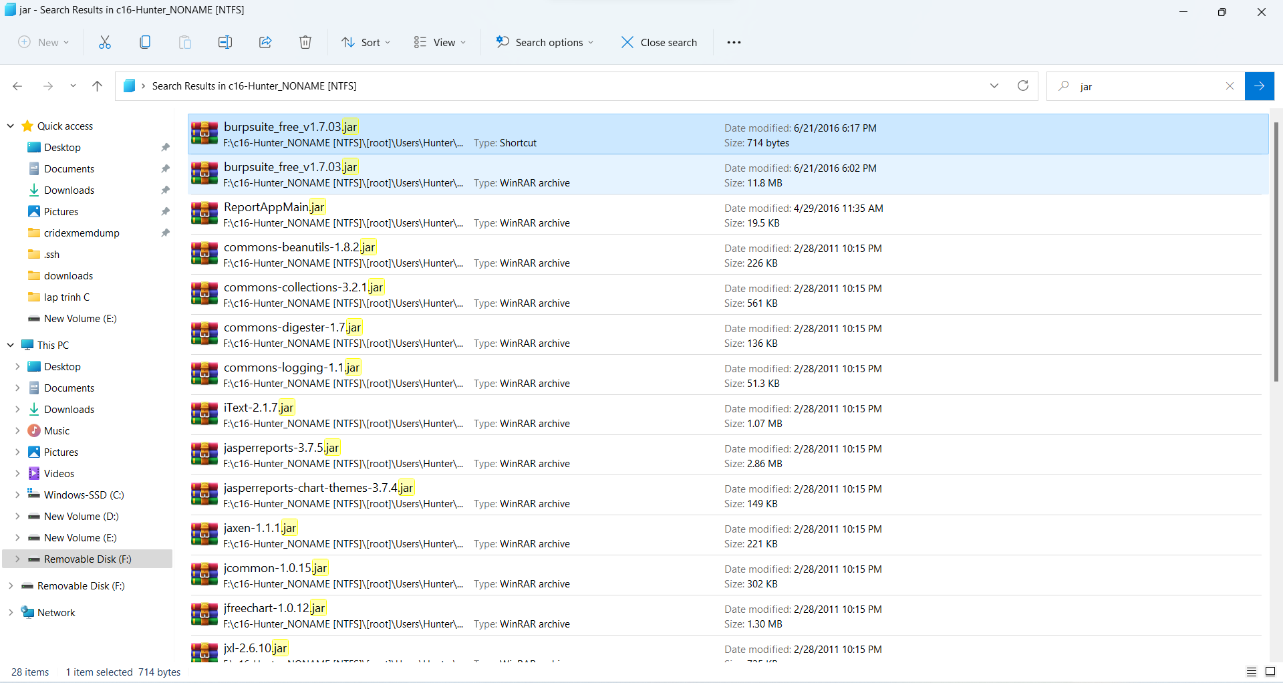Click the address bar path text

[x=254, y=86]
